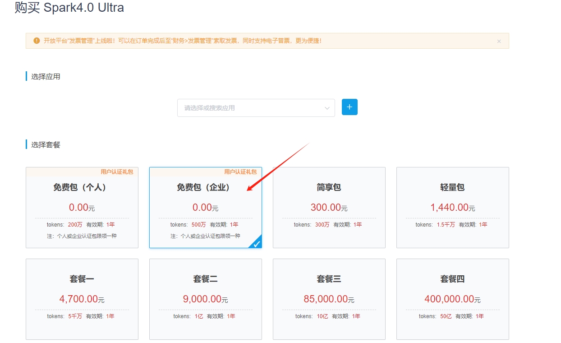Click the 用户认证礼包 tag on personal free package

click(117, 172)
